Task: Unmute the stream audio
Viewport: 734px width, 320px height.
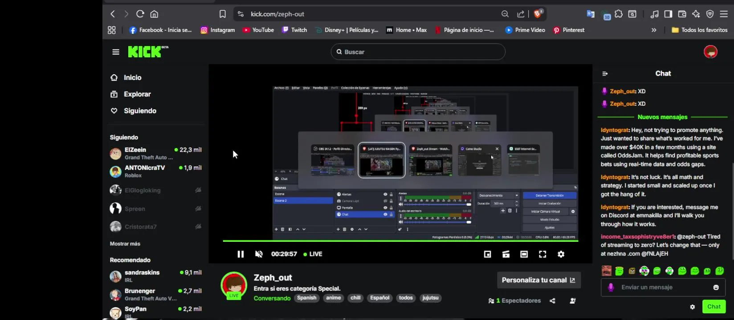Action: (259, 254)
